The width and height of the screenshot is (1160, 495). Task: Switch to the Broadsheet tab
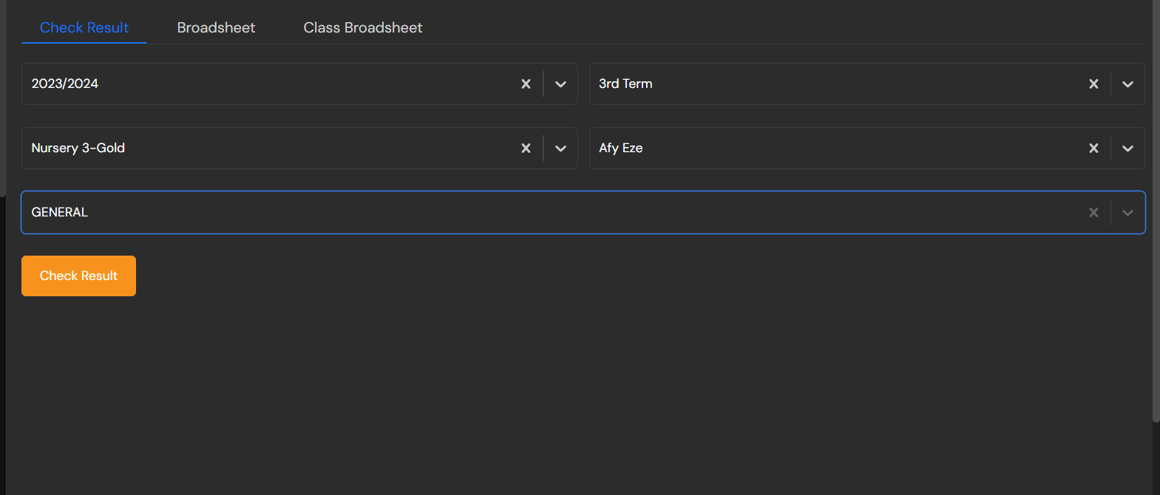pyautogui.click(x=216, y=28)
